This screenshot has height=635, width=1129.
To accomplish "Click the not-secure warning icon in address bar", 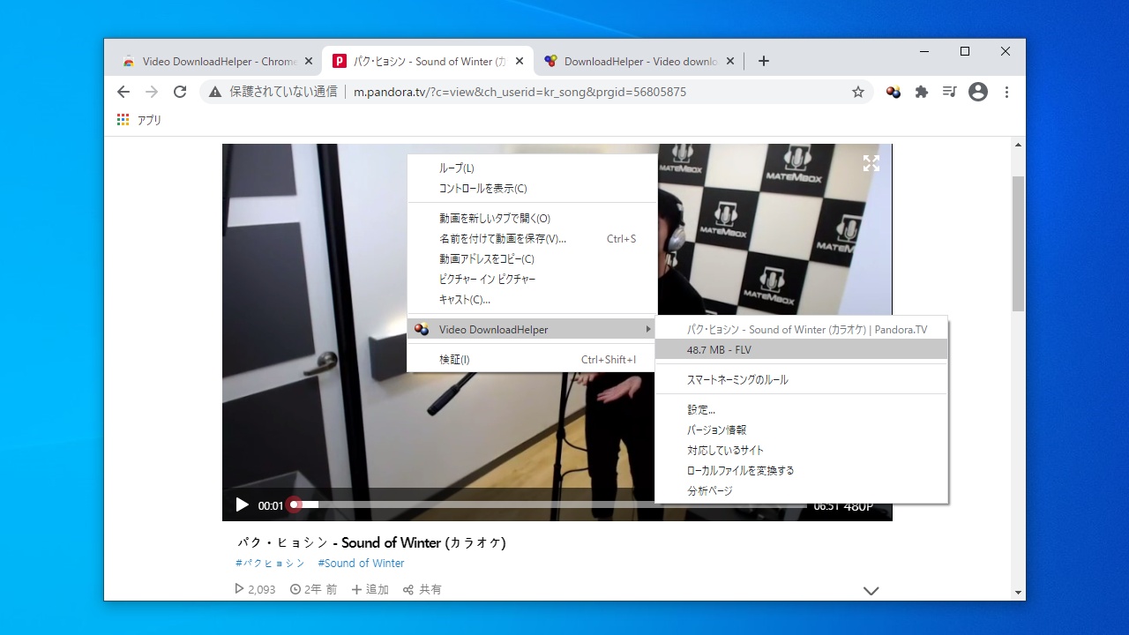I will click(x=215, y=92).
